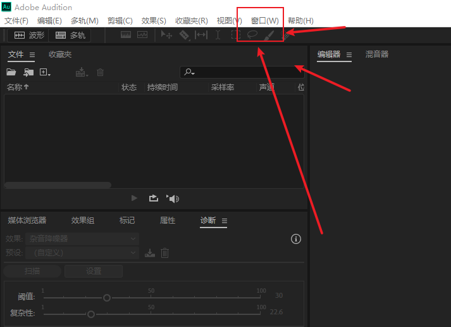The image size is (451, 327).
Task: Sort files by 名称 column
Action: click(x=18, y=87)
